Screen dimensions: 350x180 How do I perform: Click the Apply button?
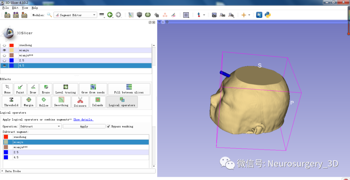pos(84,126)
